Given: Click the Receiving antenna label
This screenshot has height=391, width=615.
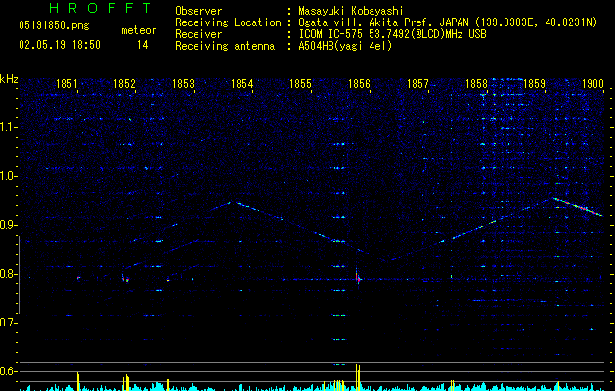Looking at the screenshot, I should [x=225, y=46].
